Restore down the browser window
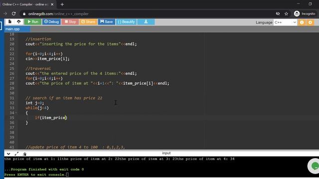The image size is (319, 179). [x=310, y=4]
